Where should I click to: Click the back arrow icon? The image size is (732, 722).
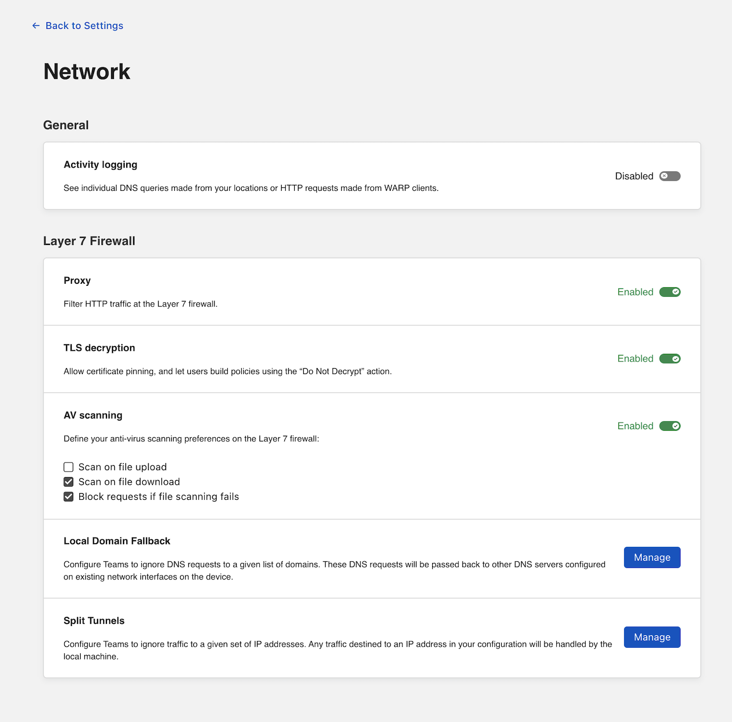35,25
